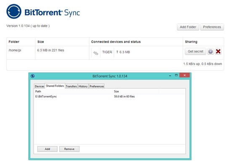This screenshot has height=161, width=227.
Task: Click the BitTorrent Sync window title icon
Action: [32, 76]
